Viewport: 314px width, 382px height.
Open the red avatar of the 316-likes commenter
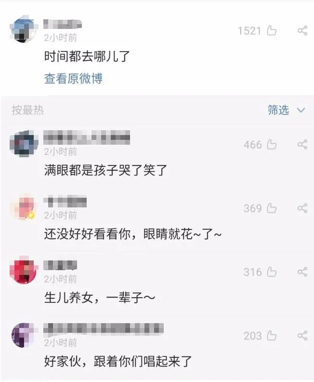coord(24,271)
